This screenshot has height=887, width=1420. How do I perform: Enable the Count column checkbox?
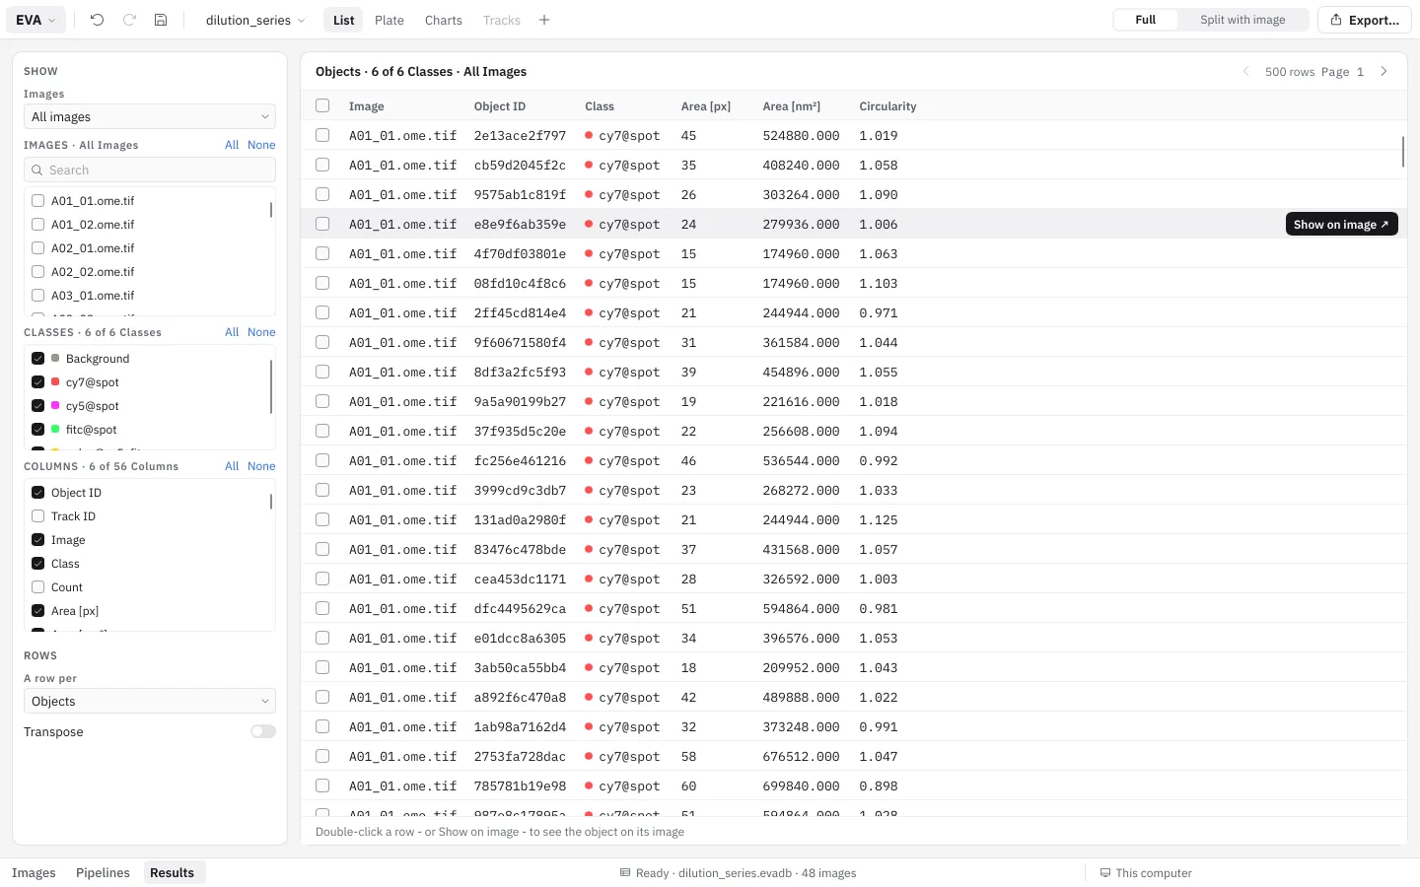tap(38, 587)
